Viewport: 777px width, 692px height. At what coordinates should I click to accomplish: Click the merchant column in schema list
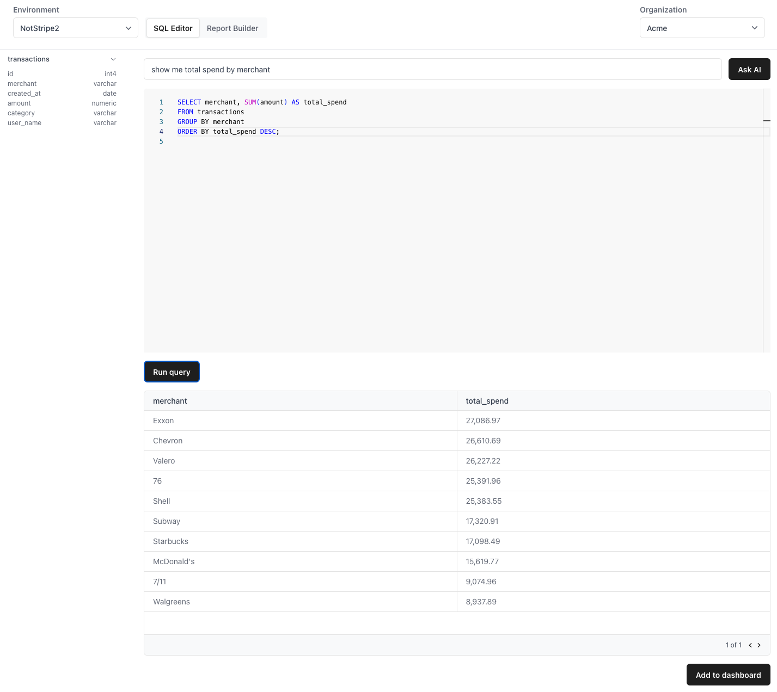(62, 84)
